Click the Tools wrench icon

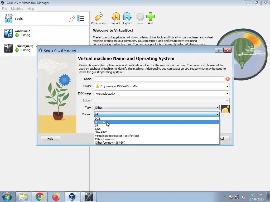pyautogui.click(x=8, y=18)
